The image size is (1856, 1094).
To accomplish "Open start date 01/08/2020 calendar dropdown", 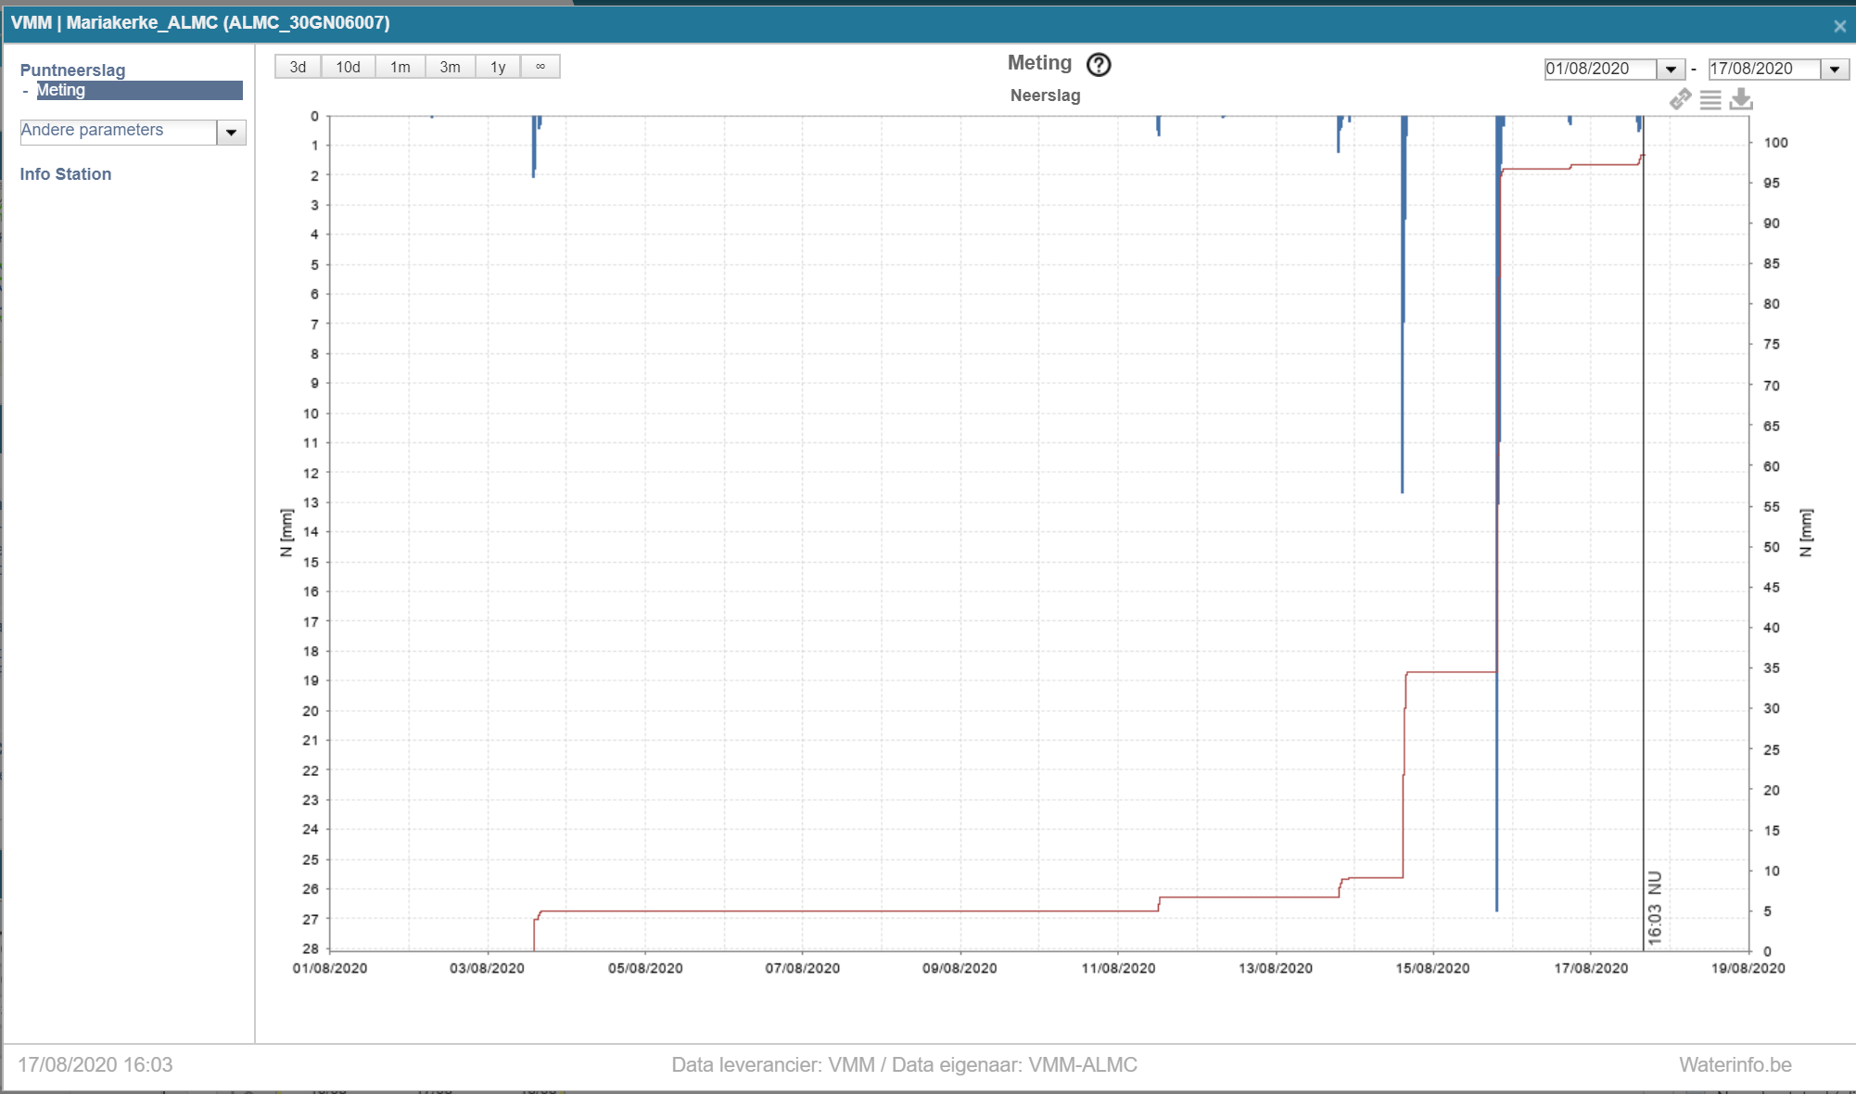I will click(1671, 70).
